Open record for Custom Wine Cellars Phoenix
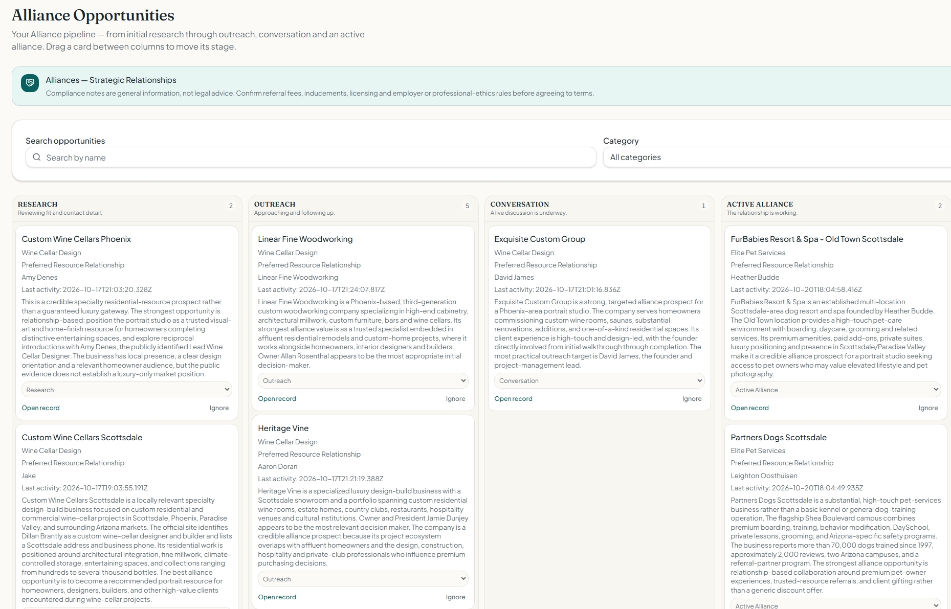This screenshot has height=609, width=951. click(40, 408)
